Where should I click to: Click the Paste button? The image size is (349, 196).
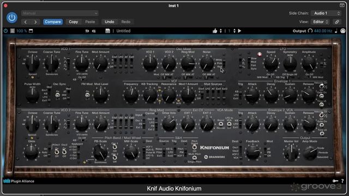90,22
